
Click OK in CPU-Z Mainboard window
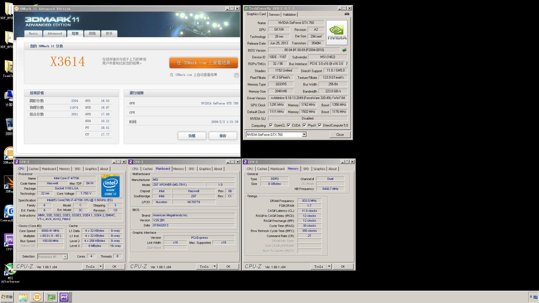point(228,267)
